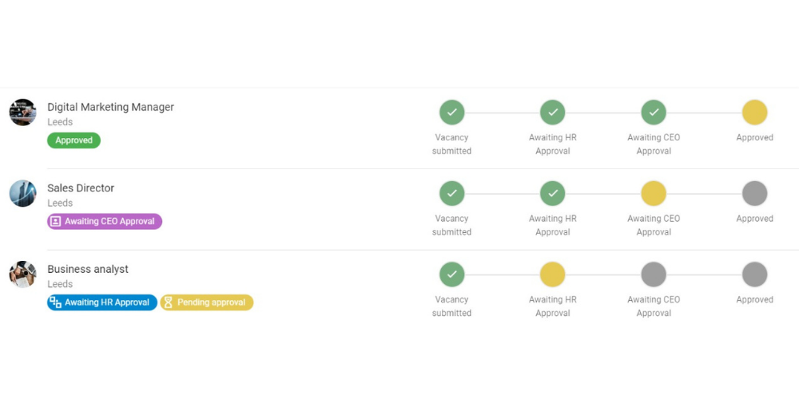Click person icon in Awaiting CEO Approval badge
The height and width of the screenshot is (399, 799).
56,222
